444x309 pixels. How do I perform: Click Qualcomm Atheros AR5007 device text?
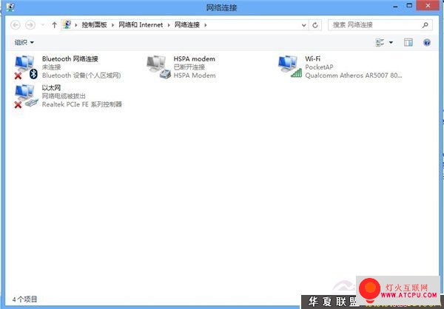[x=354, y=75]
